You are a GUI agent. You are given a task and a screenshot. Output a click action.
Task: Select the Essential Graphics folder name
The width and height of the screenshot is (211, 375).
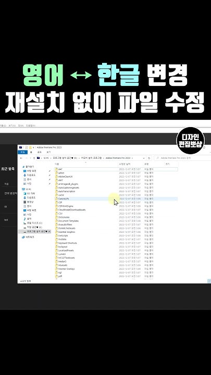pos(67,232)
